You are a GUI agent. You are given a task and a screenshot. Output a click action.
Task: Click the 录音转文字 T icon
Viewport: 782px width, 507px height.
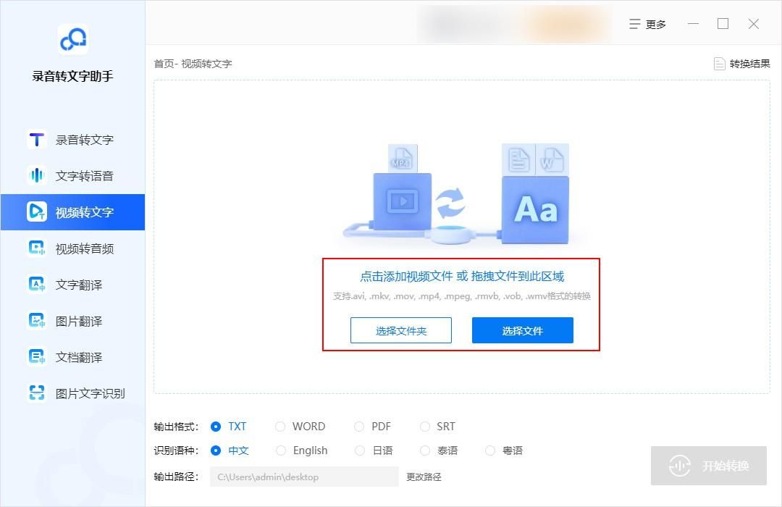[x=37, y=140]
